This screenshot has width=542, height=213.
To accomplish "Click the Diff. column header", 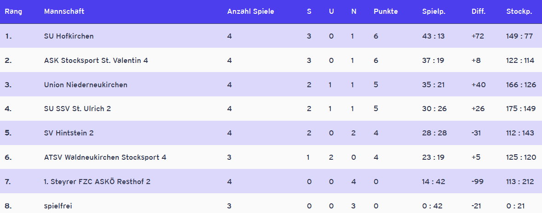I will tap(479, 11).
